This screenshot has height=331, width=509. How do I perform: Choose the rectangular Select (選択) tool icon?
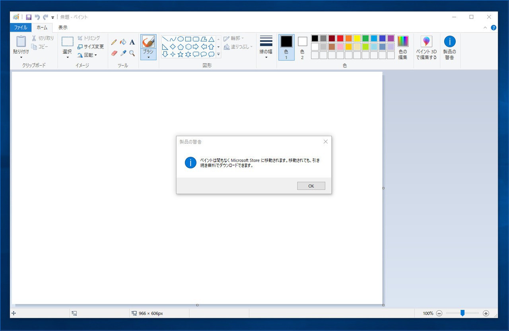click(x=67, y=41)
